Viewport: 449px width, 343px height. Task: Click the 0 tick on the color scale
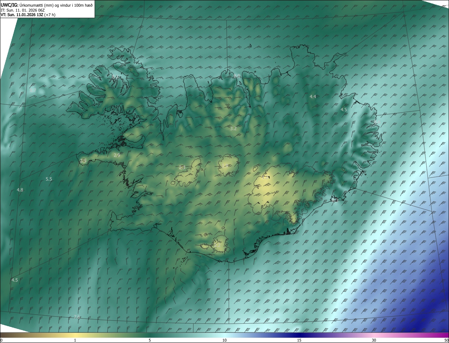(x=1, y=340)
